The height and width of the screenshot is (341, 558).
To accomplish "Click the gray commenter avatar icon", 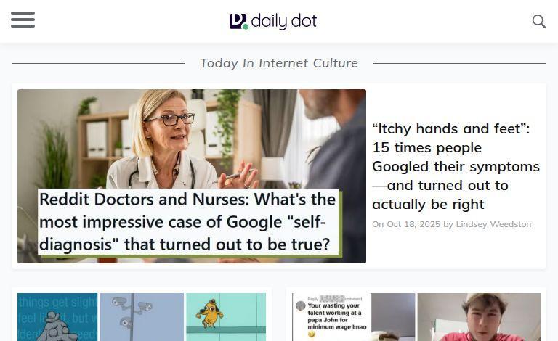I will click(301, 305).
